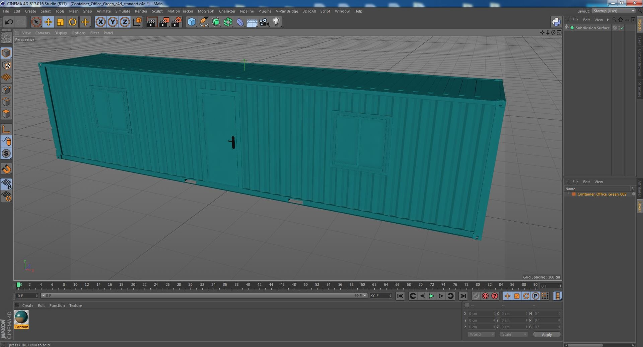Click the end frame field 90 F
This screenshot has width=643, height=347.
click(380, 296)
